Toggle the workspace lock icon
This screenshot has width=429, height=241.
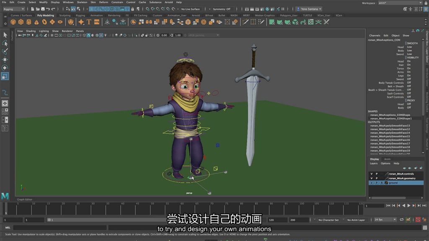pyautogui.click(x=426, y=3)
